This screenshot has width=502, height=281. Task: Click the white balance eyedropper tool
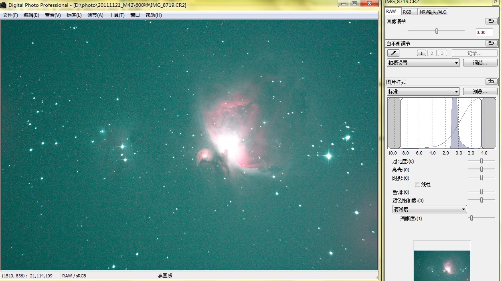pyautogui.click(x=393, y=53)
